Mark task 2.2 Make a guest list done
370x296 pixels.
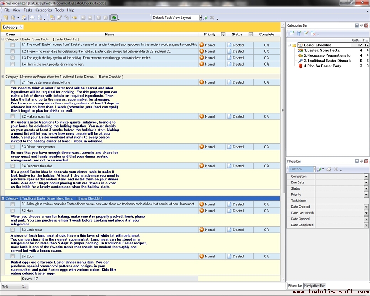[13, 116]
